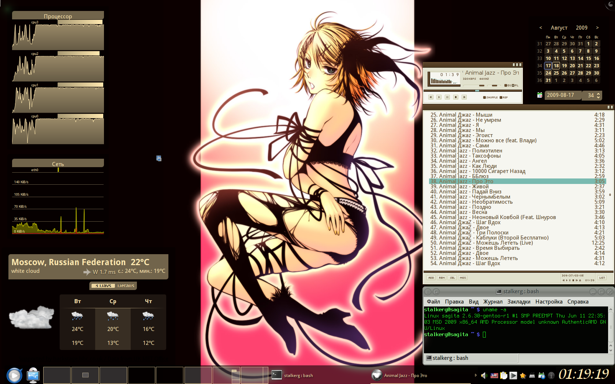615x384 pixels.
Task: Skip to next track in player
Action: 464,97
